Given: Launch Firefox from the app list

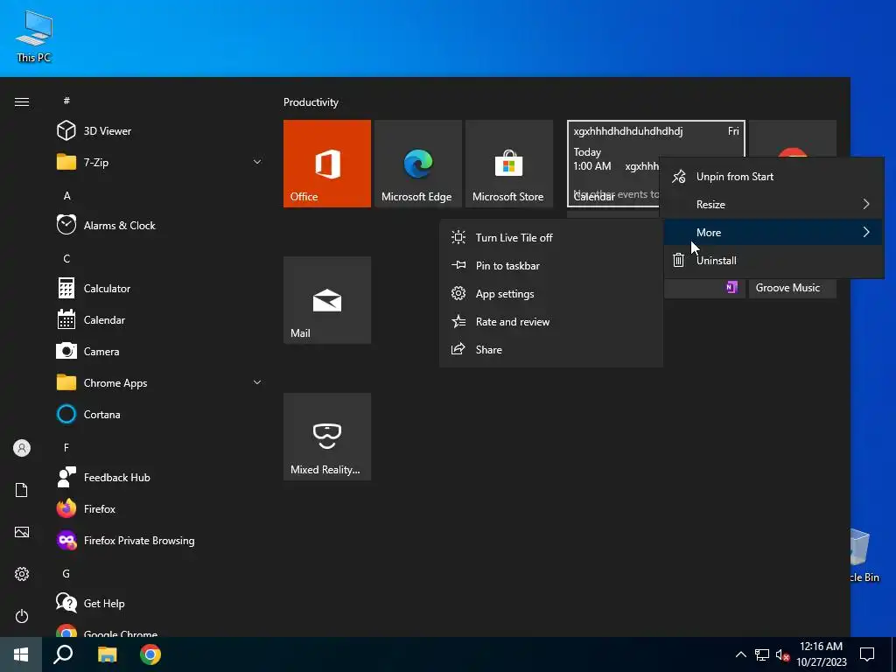Looking at the screenshot, I should click(86, 508).
